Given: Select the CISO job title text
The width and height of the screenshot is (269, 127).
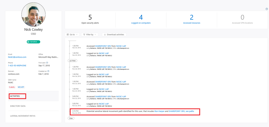Looking at the screenshot, I should pos(33,34).
